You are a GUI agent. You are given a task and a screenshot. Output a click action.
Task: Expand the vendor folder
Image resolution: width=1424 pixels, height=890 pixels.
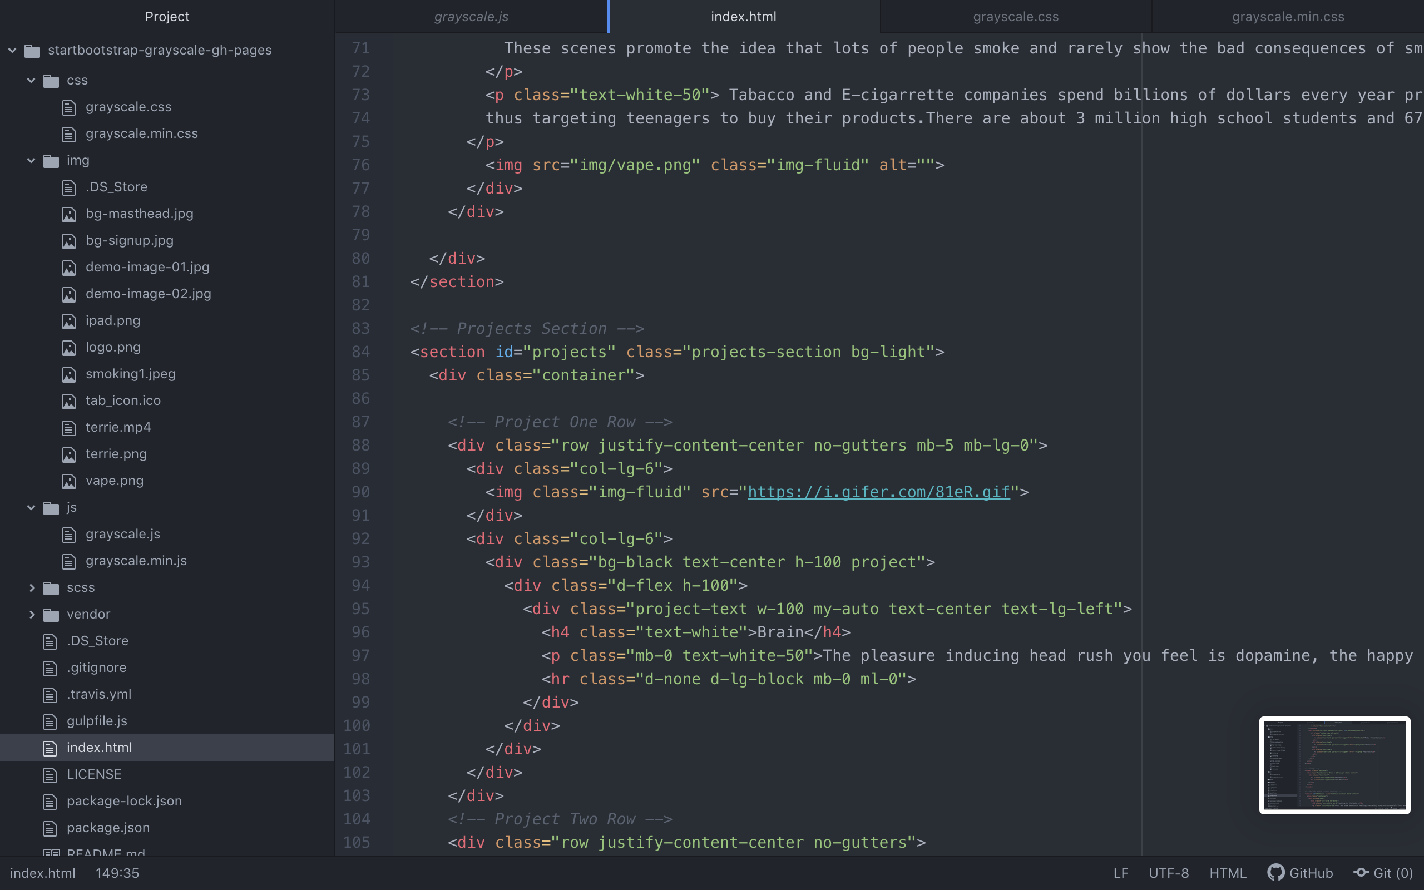32,614
